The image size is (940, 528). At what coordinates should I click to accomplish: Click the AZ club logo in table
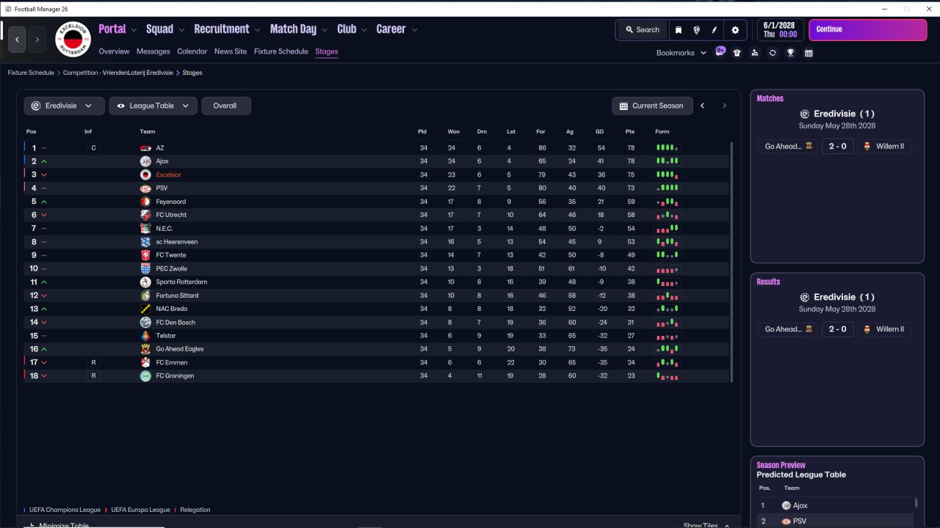coord(145,148)
